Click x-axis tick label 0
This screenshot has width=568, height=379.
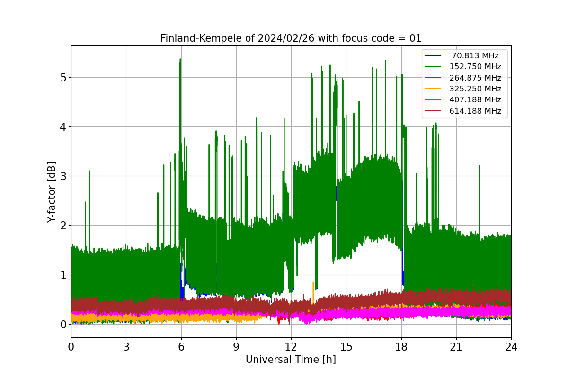pyautogui.click(x=71, y=347)
